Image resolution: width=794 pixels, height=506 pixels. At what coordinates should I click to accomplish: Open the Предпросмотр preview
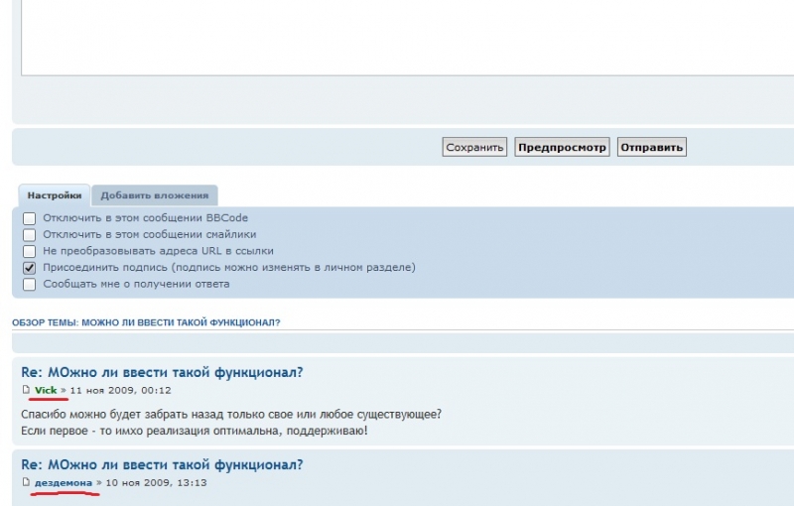point(562,147)
